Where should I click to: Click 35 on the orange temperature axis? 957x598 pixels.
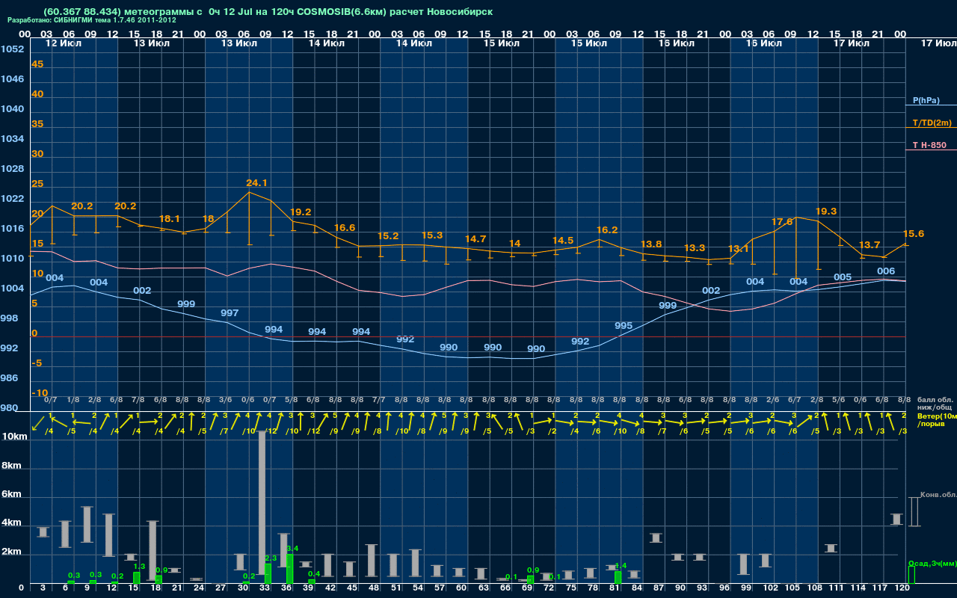(37, 124)
